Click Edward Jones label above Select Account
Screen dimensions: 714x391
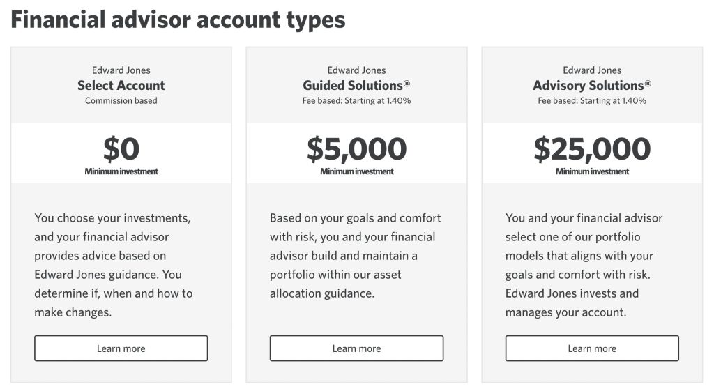point(121,70)
